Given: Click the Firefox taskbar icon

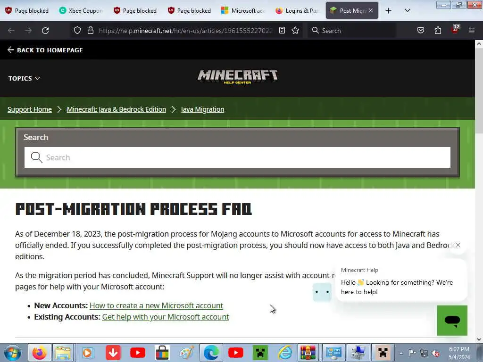Looking at the screenshot, I should (39, 353).
